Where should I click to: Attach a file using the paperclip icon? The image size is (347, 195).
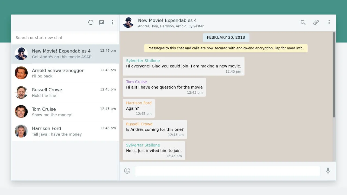pos(316,22)
